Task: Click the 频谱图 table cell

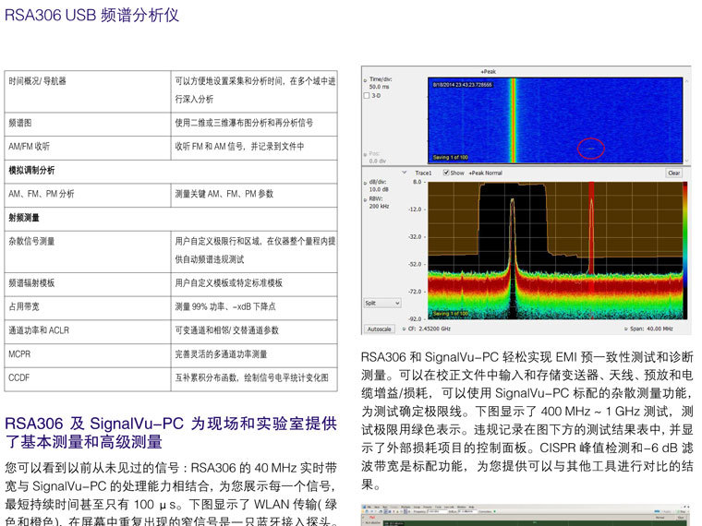Action: pyautogui.click(x=88, y=125)
